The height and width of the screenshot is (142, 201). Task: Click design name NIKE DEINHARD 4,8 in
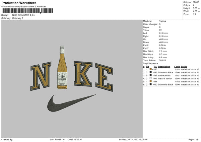click(24, 15)
